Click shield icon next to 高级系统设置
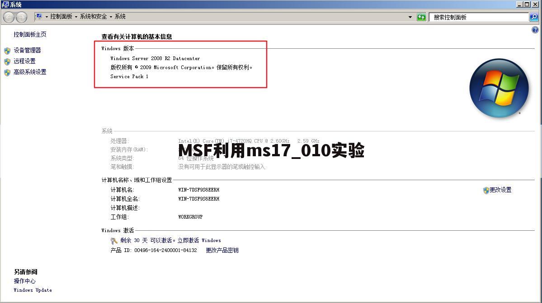The height and width of the screenshot is (303, 542). 7,72
